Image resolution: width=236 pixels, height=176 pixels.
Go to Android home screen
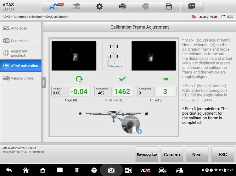(26, 170)
